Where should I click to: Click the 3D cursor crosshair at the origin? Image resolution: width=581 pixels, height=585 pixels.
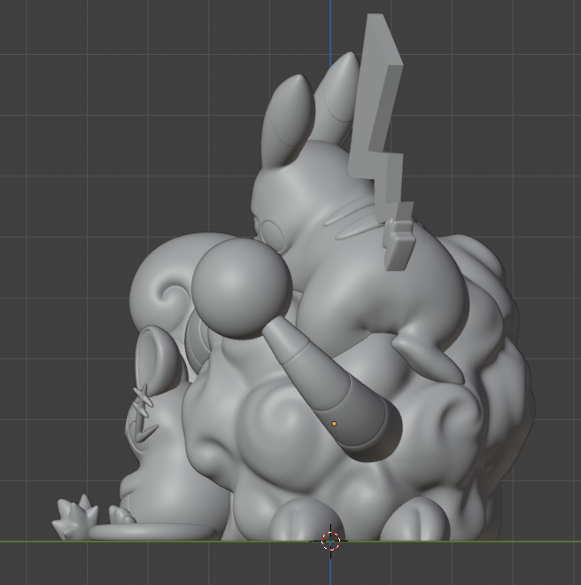(x=330, y=541)
